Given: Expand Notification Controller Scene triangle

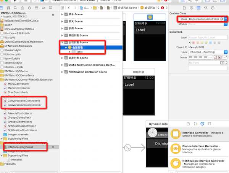Looking at the screenshot, I should [62, 72].
